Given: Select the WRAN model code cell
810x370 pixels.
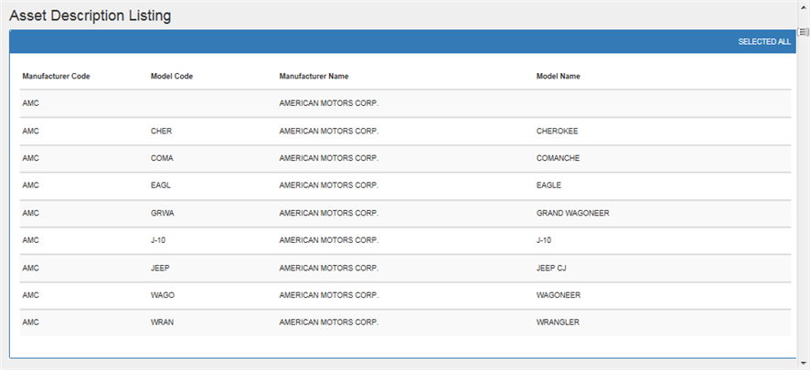Looking at the screenshot, I should [162, 322].
